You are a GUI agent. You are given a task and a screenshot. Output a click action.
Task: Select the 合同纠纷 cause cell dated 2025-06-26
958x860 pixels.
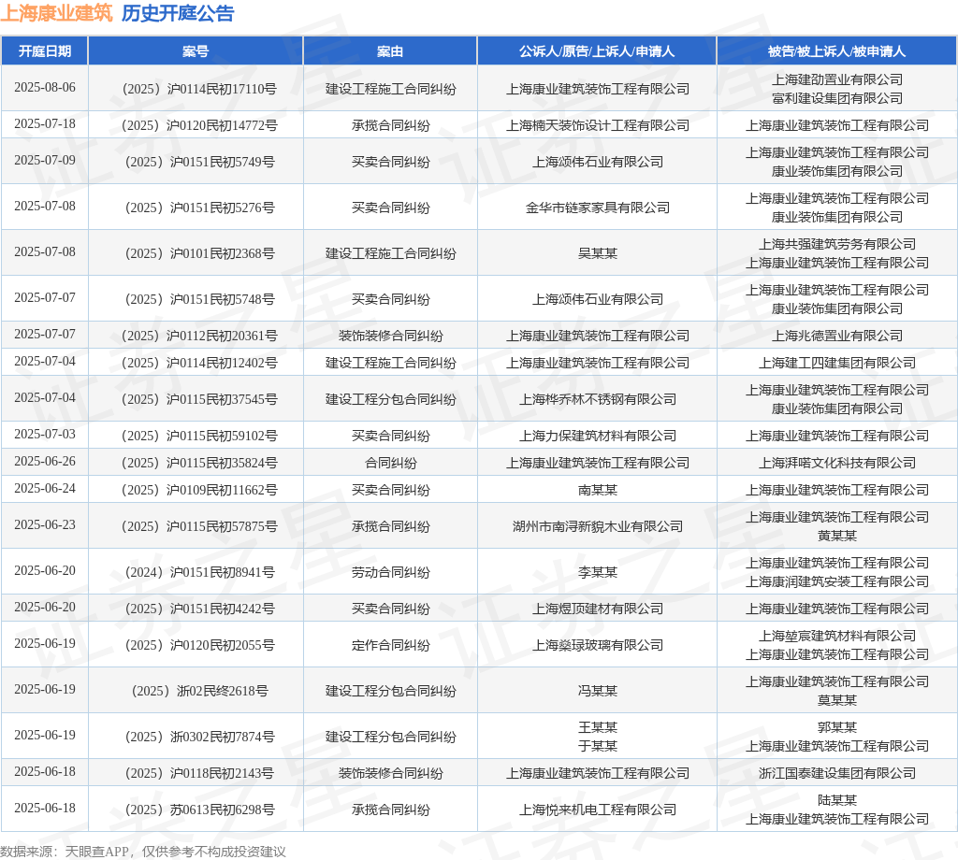pos(390,463)
